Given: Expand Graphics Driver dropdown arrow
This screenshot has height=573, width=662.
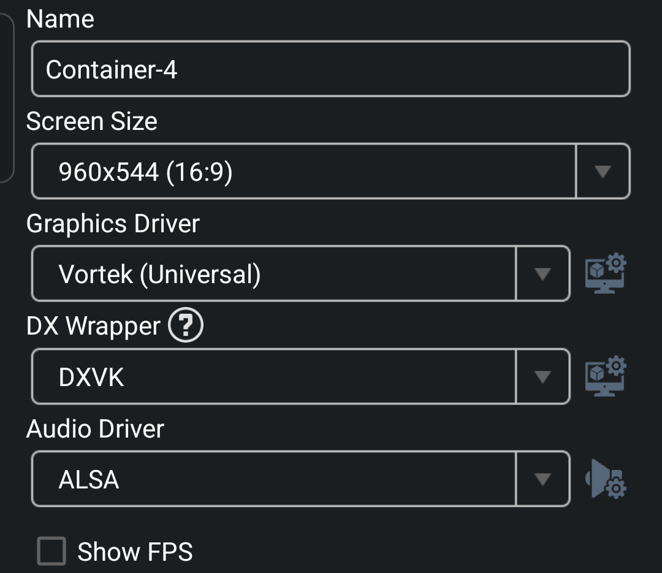Looking at the screenshot, I should tap(542, 274).
